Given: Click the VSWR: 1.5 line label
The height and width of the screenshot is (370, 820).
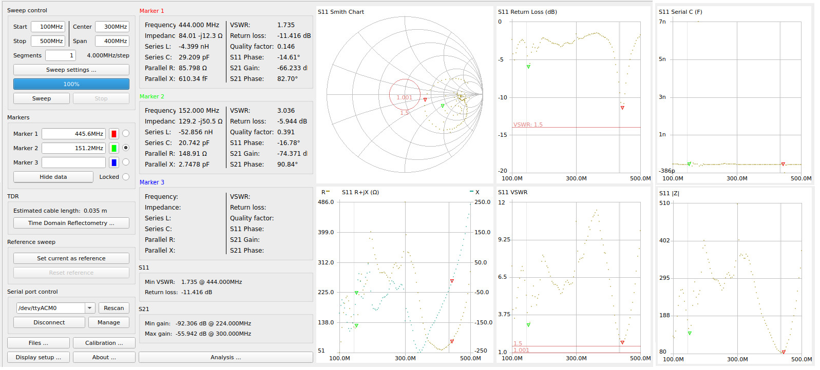Looking at the screenshot, I should [x=528, y=125].
